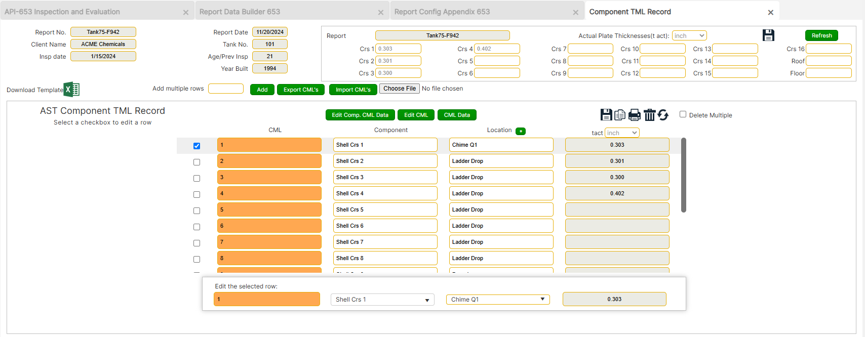Click the green asterisk next to Location
This screenshot has height=337, width=865.
[520, 131]
